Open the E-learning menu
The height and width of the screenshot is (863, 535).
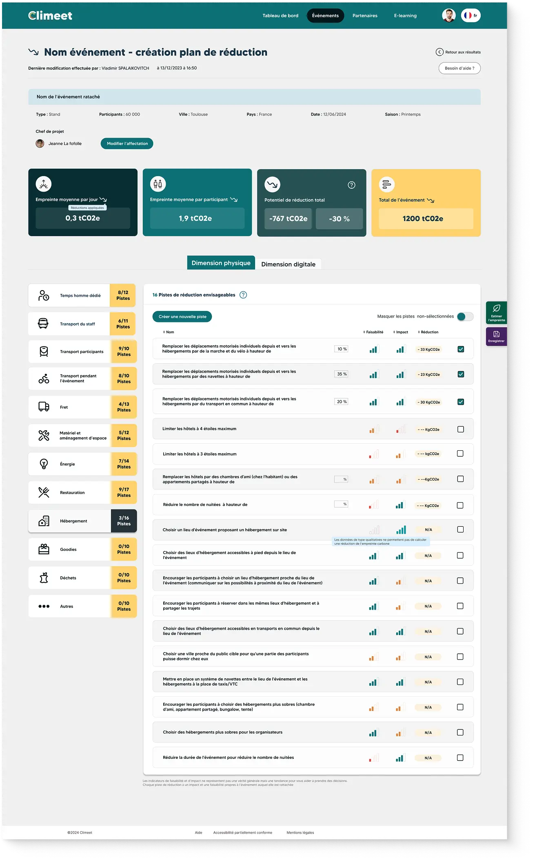tap(405, 16)
